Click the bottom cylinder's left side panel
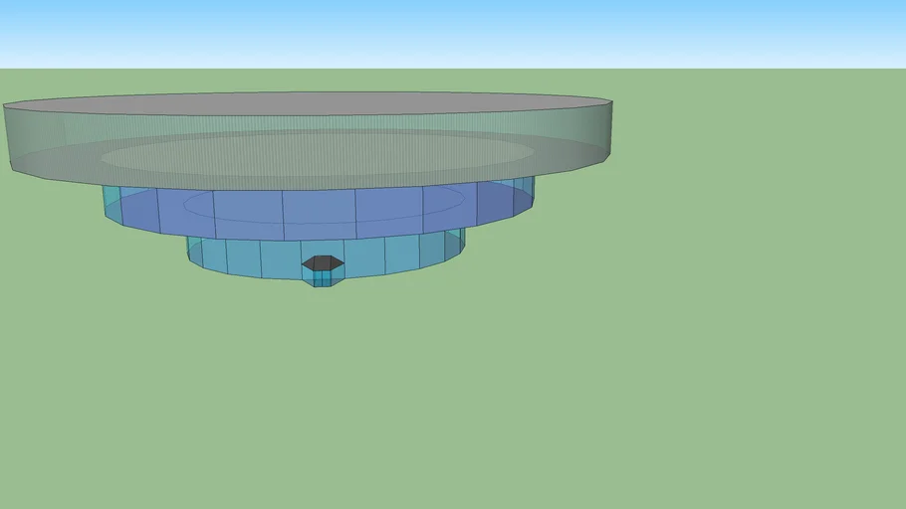 point(197,254)
